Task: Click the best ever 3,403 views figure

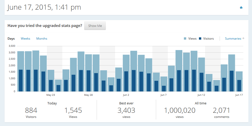Action: tap(126, 111)
